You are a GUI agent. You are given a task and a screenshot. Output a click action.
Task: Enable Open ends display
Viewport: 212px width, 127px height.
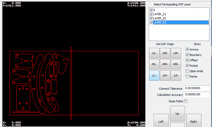(187, 71)
